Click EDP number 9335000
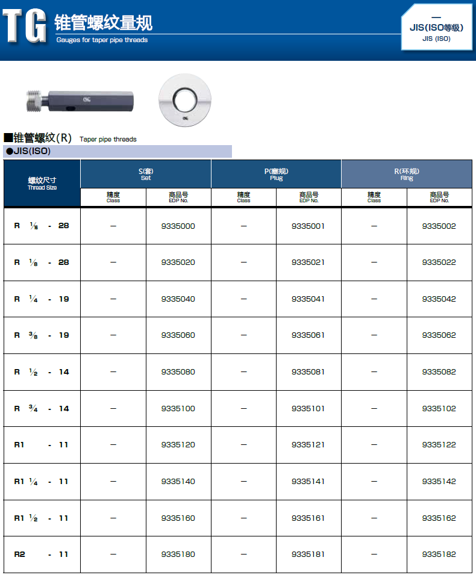This screenshot has width=476, height=578. pyautogui.click(x=178, y=226)
